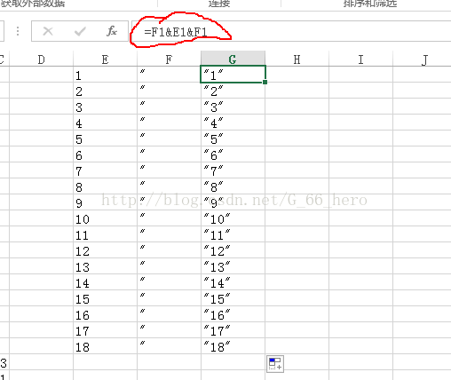Screen dimensions: 451x380
Task: Click cell in column E containing 17
Action: tap(105, 330)
